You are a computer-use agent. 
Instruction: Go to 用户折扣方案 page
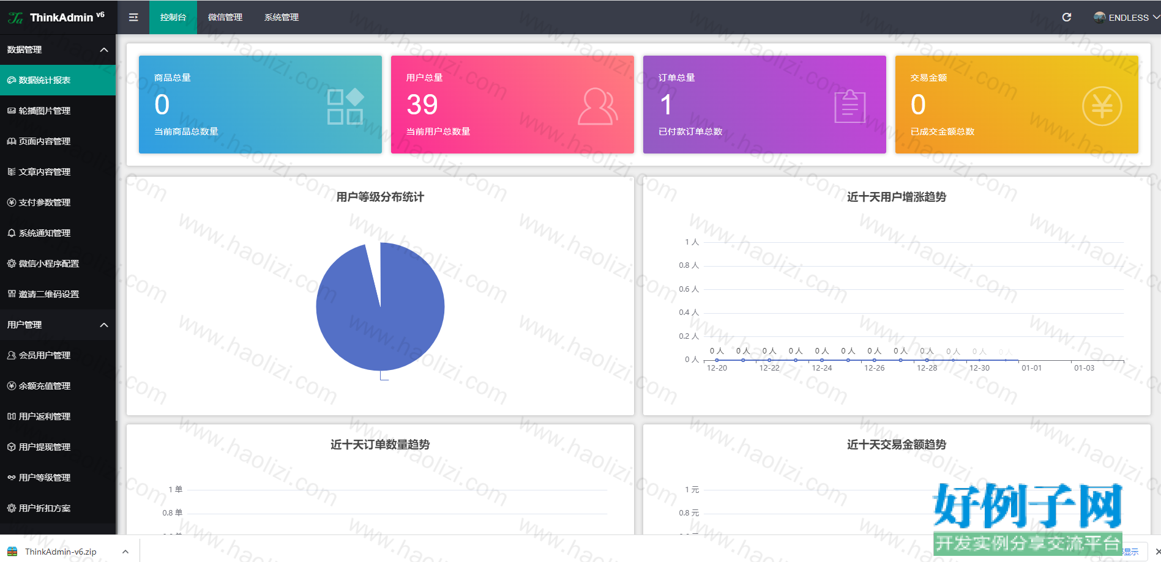(x=58, y=508)
